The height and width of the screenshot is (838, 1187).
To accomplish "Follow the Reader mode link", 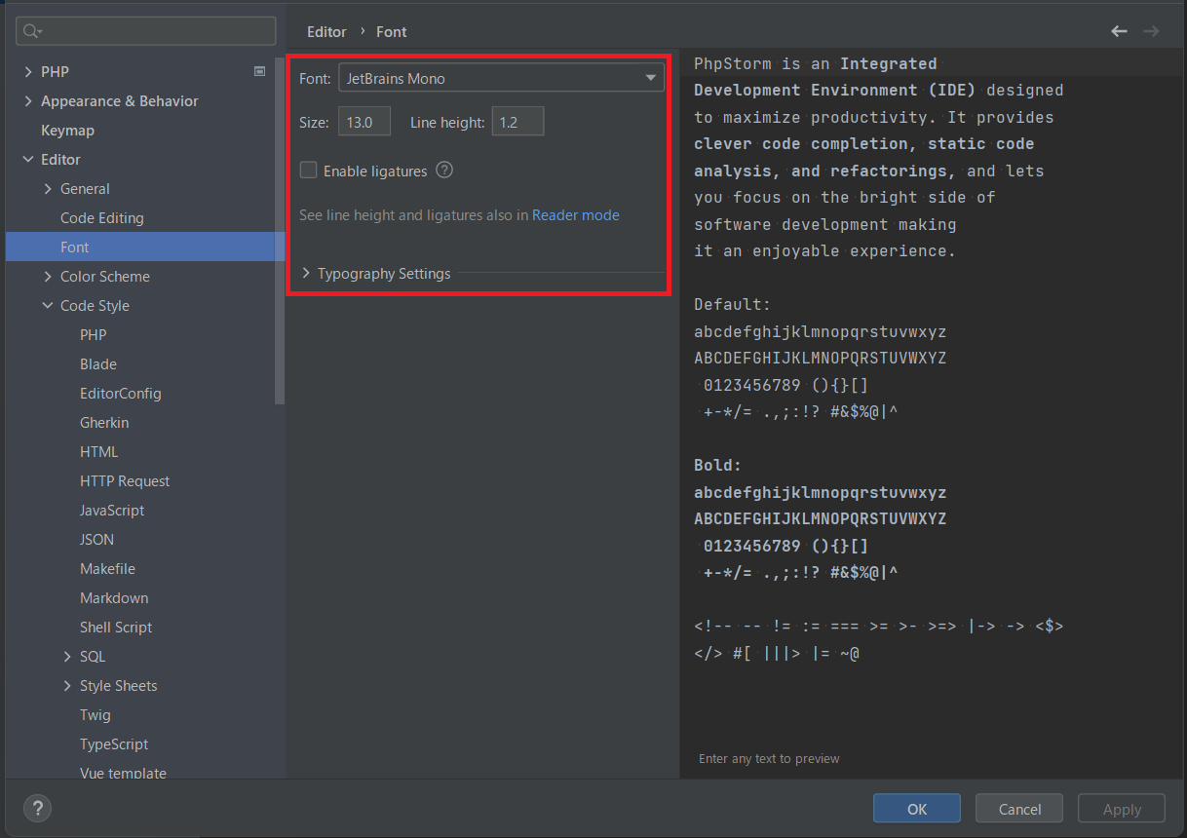I will click(576, 215).
